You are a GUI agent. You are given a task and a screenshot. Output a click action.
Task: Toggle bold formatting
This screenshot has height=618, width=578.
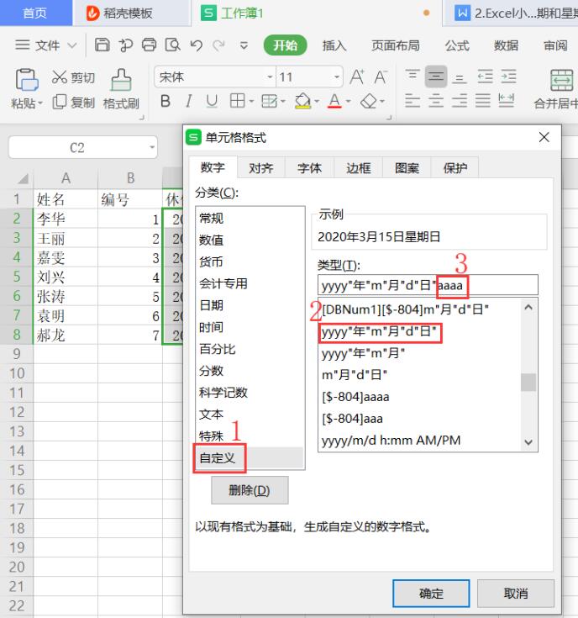coord(166,101)
